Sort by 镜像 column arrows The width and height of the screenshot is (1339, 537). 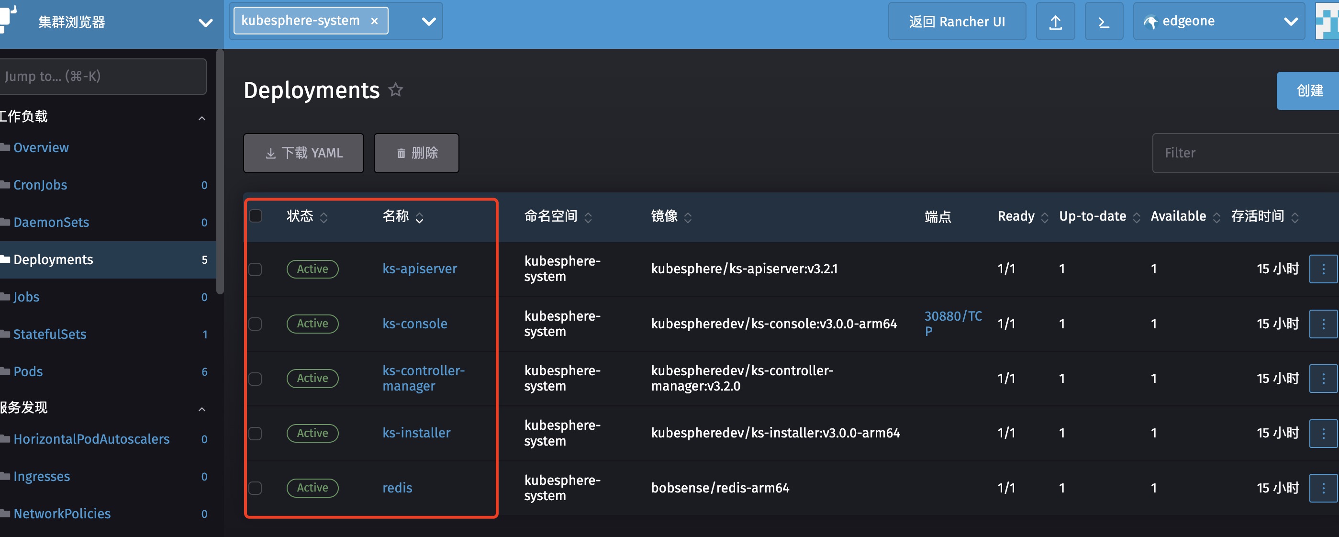tap(688, 217)
